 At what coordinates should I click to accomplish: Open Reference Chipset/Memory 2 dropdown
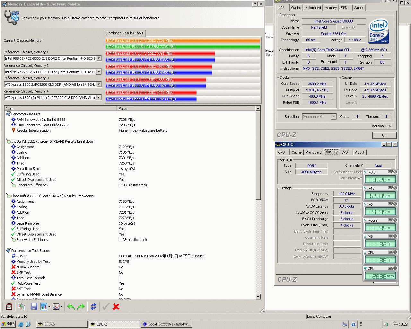point(99,72)
